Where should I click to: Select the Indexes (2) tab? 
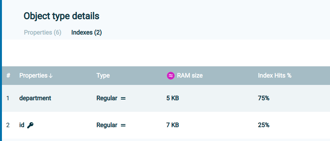86,32
